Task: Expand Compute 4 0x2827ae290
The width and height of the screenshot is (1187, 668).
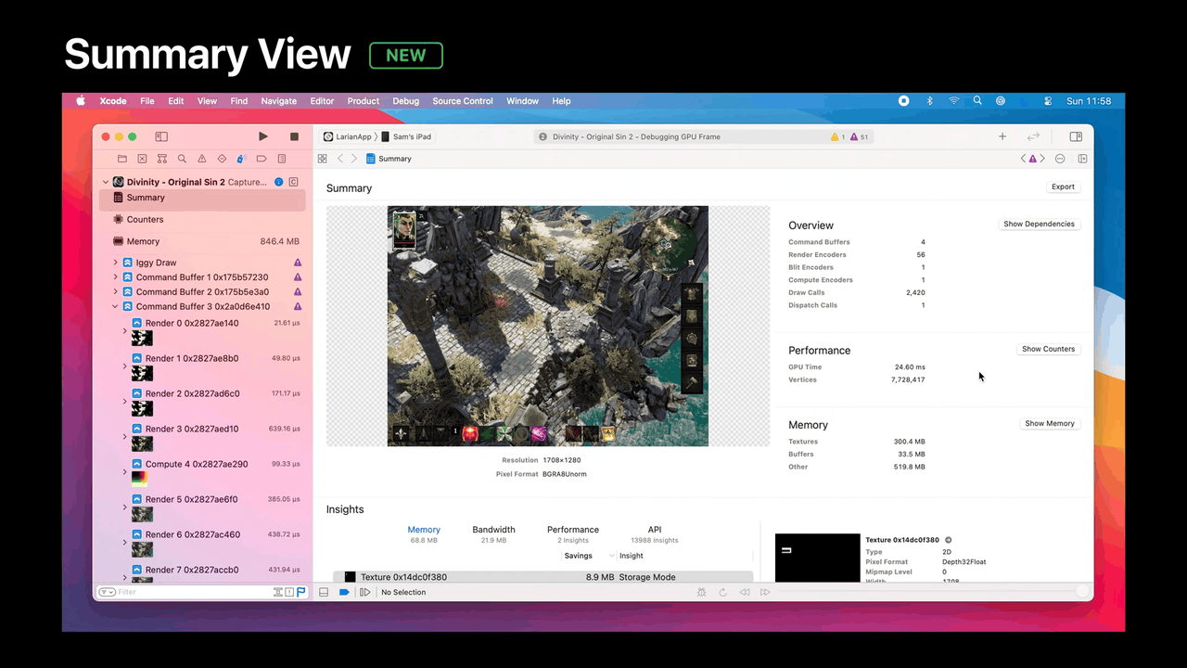Action: [x=125, y=472]
